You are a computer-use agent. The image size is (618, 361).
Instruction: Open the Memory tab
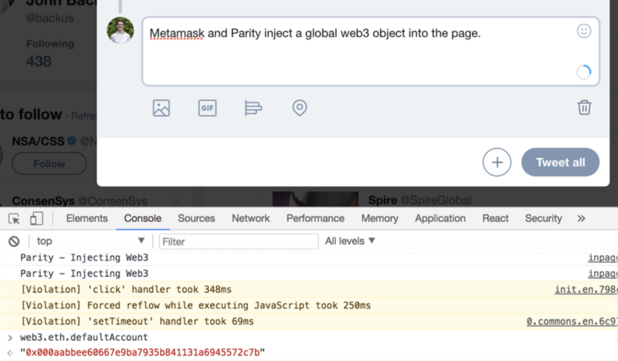379,218
